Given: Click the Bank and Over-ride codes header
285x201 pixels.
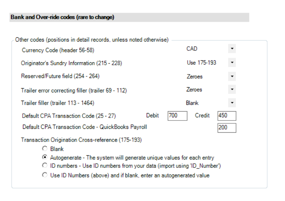Looking at the screenshot, I should pyautogui.click(x=63, y=17).
